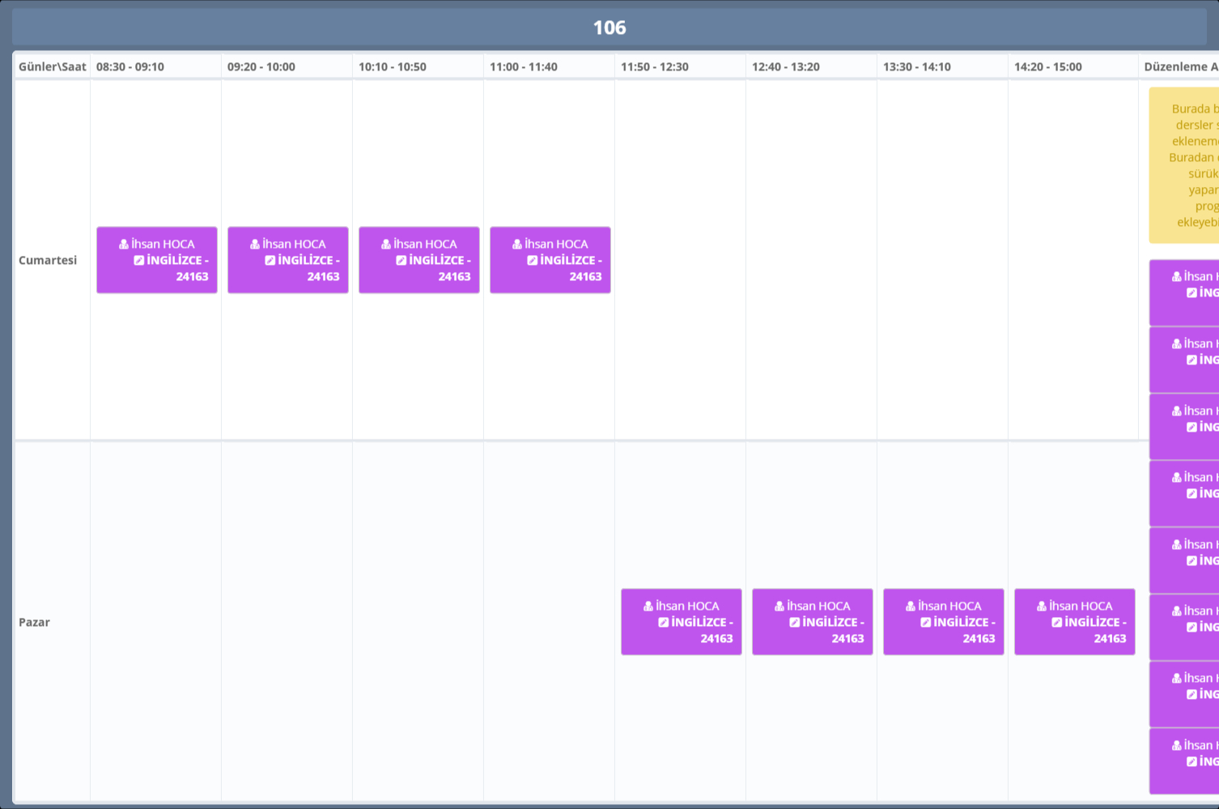This screenshot has width=1219, height=809.
Task: Click teacher icon in Pazar 11:50 lesson card
Action: point(648,606)
